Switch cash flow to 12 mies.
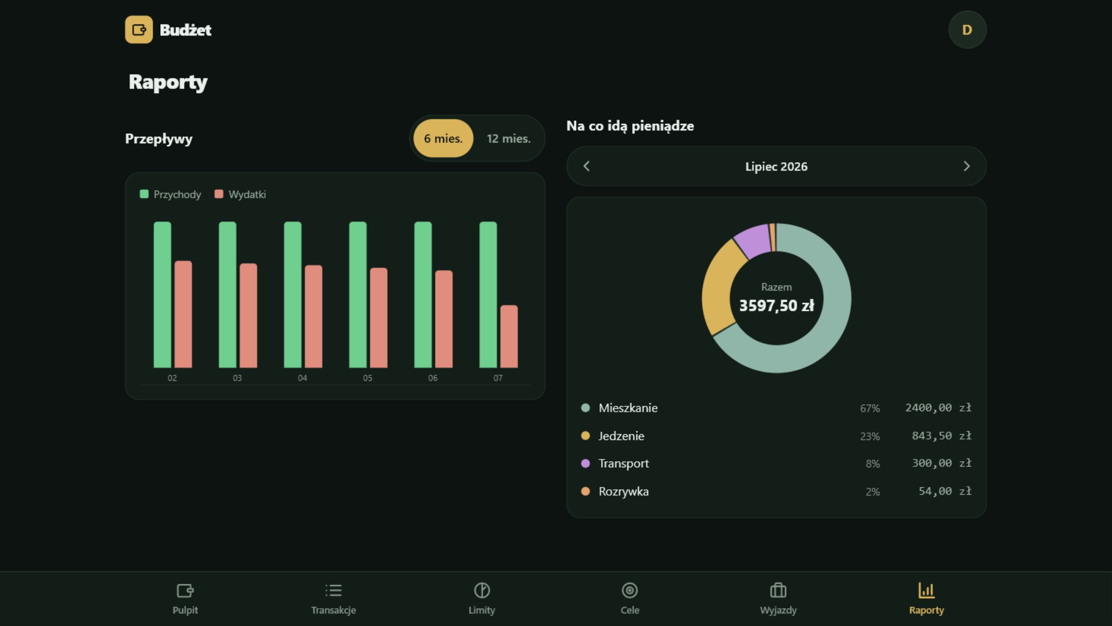Image resolution: width=1112 pixels, height=626 pixels. click(509, 138)
